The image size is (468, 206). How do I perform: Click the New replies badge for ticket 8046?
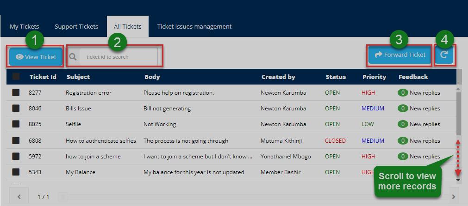[x=403, y=109]
